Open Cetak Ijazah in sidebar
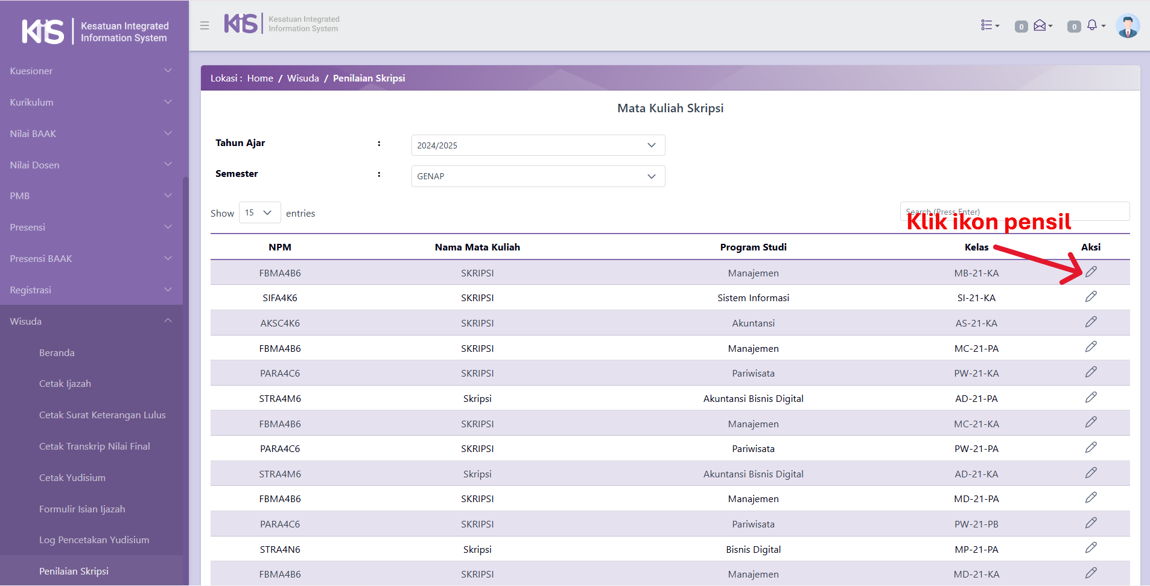The height and width of the screenshot is (586, 1150). click(x=65, y=384)
